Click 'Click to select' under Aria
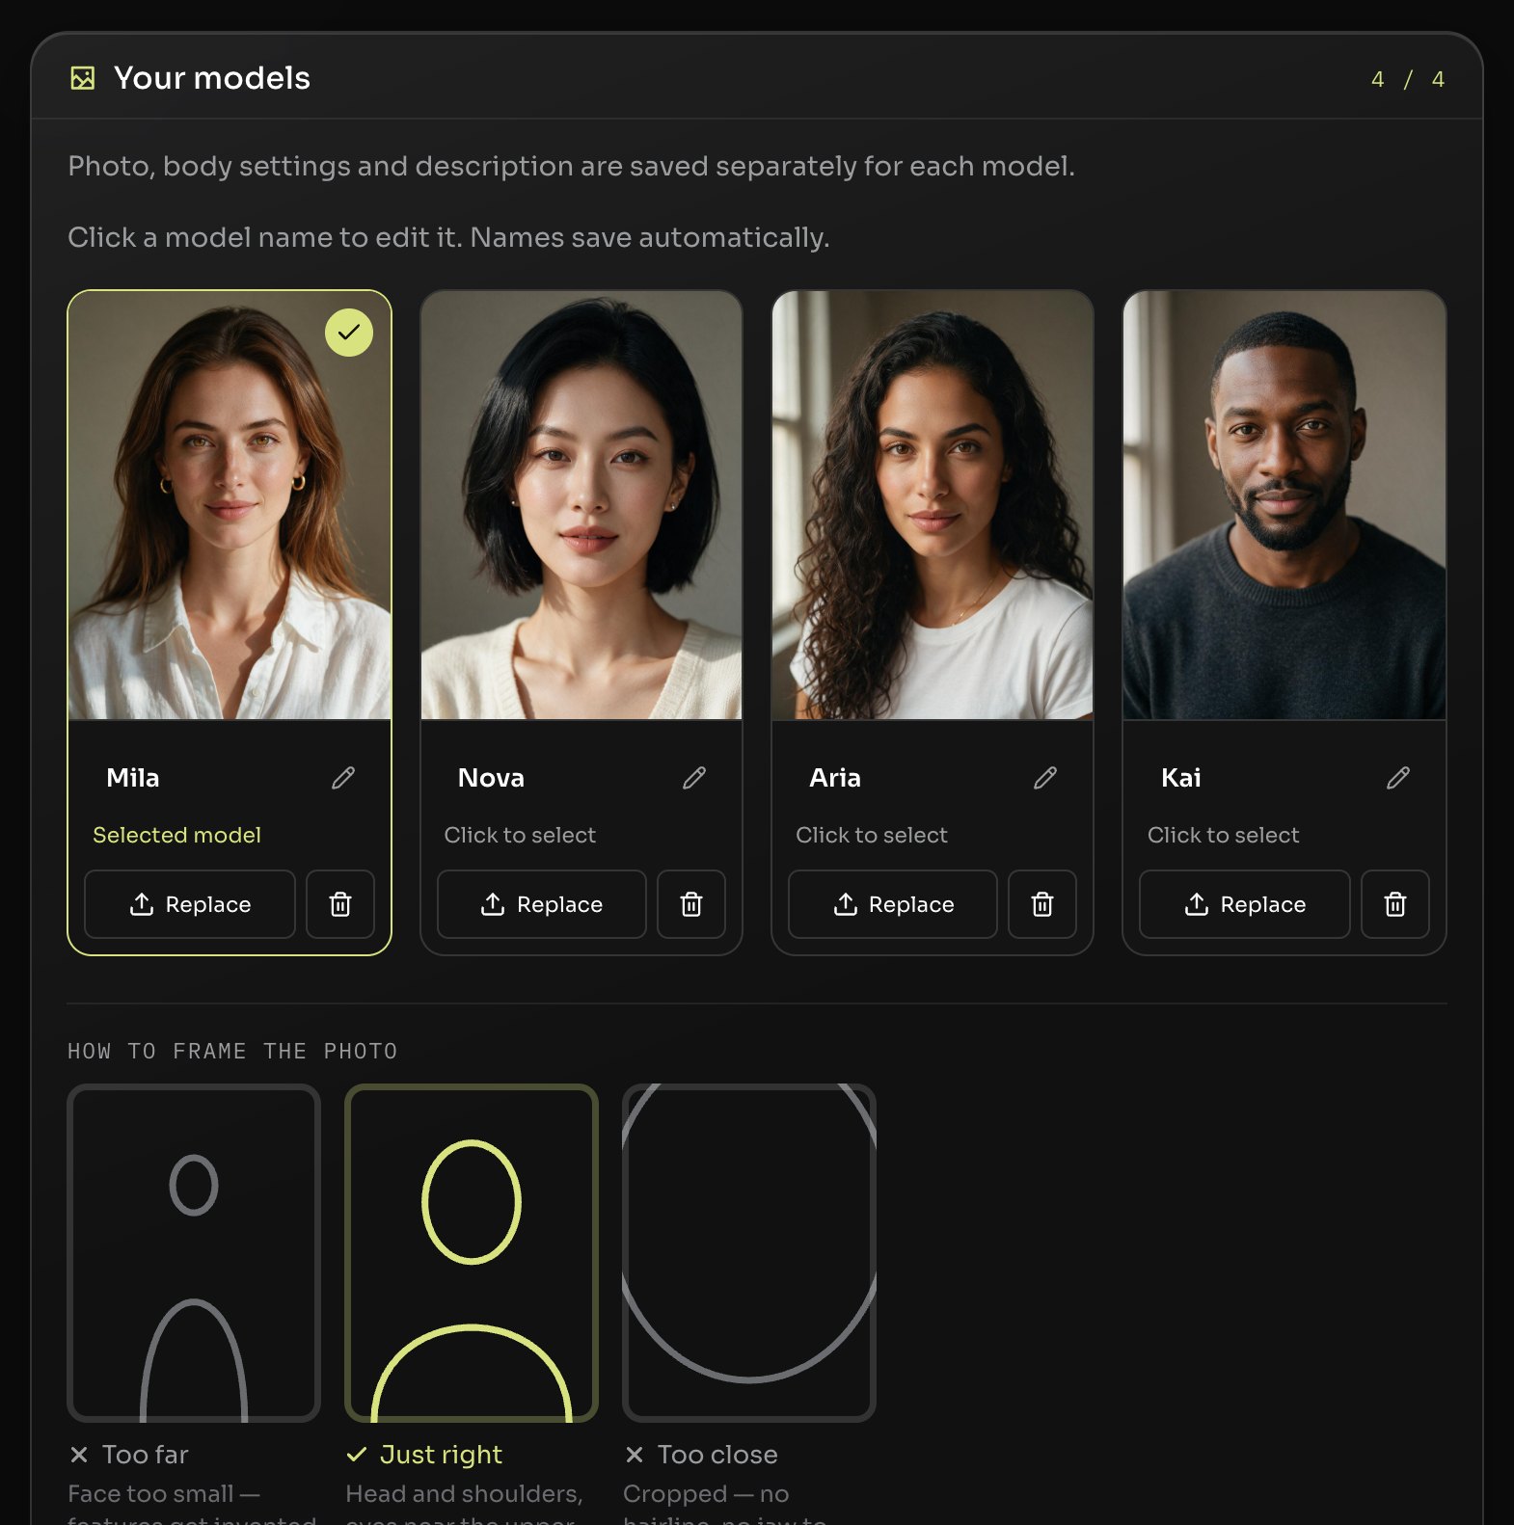Screen dimensions: 1514x1525 click(x=872, y=835)
